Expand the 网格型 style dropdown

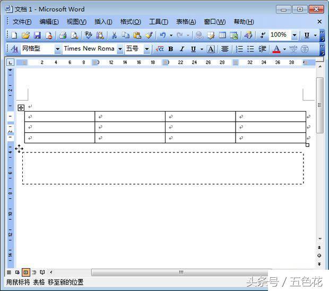pyautogui.click(x=57, y=49)
